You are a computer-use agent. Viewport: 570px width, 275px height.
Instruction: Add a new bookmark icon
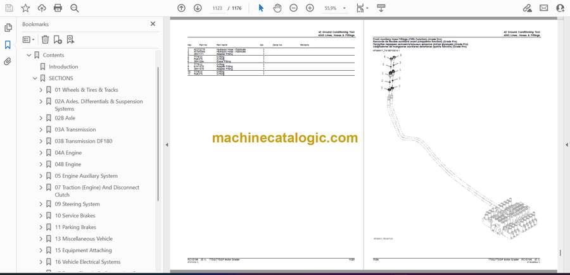click(x=58, y=40)
